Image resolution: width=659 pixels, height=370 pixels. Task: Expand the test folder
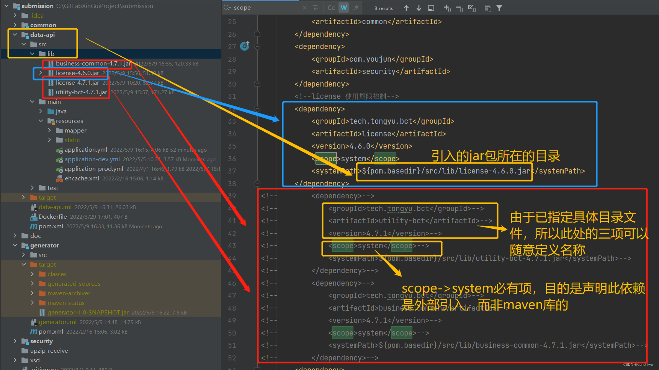tap(32, 188)
